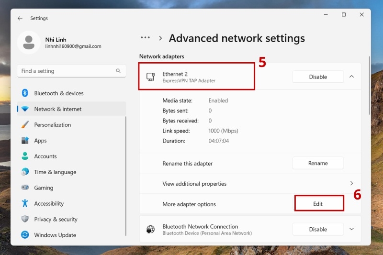Click the Media state Enabled value

click(218, 100)
